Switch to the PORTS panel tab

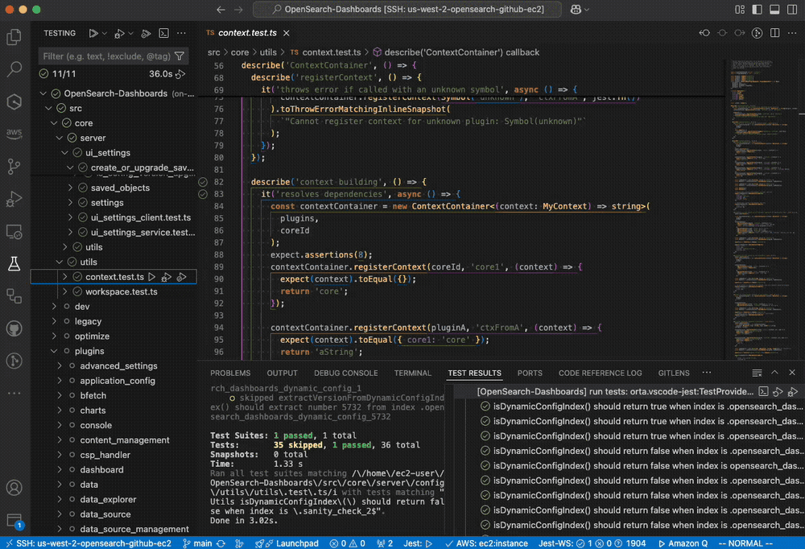coord(530,373)
